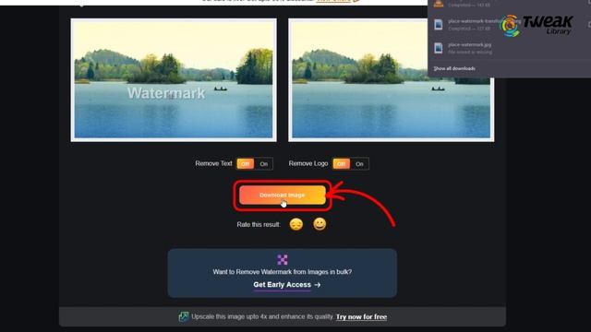The image size is (591, 332).
Task: Open the Try now for free link
Action: pyautogui.click(x=361, y=317)
